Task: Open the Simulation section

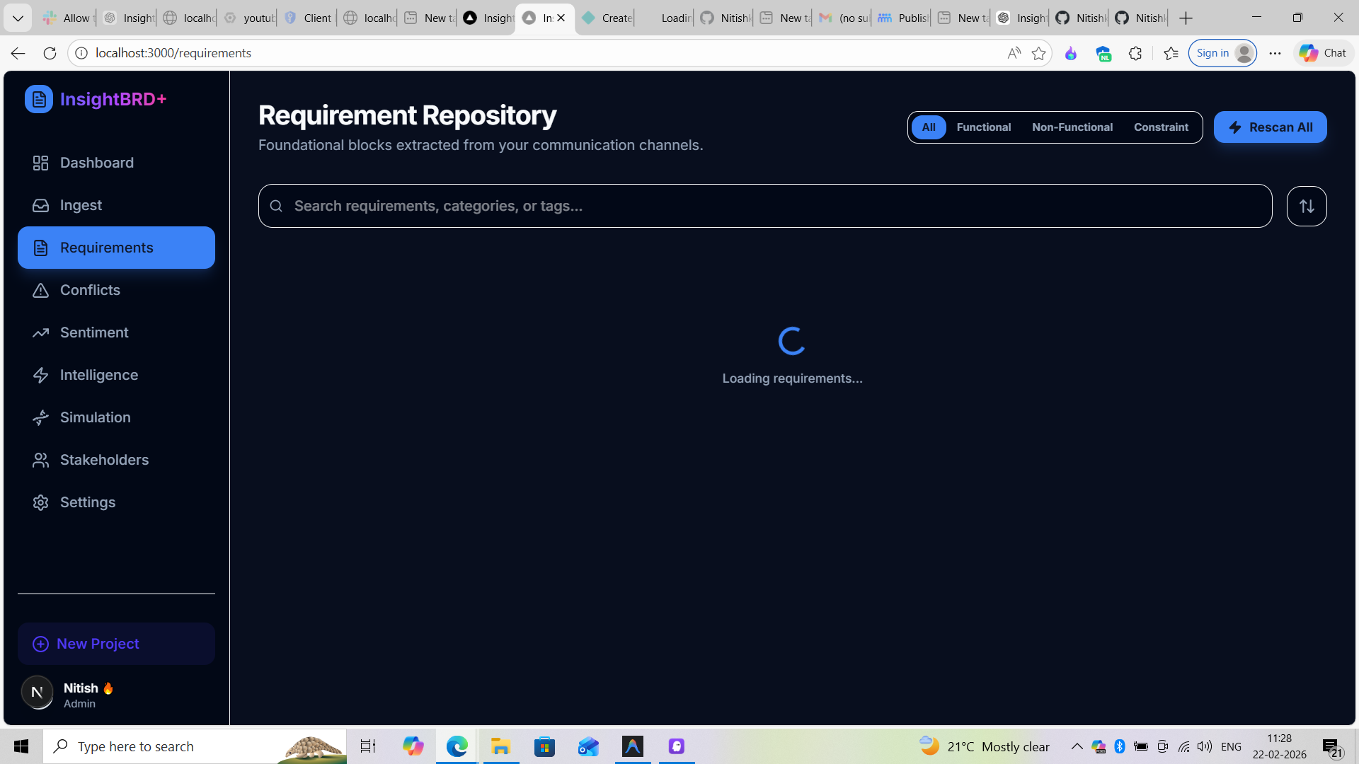Action: [x=95, y=417]
